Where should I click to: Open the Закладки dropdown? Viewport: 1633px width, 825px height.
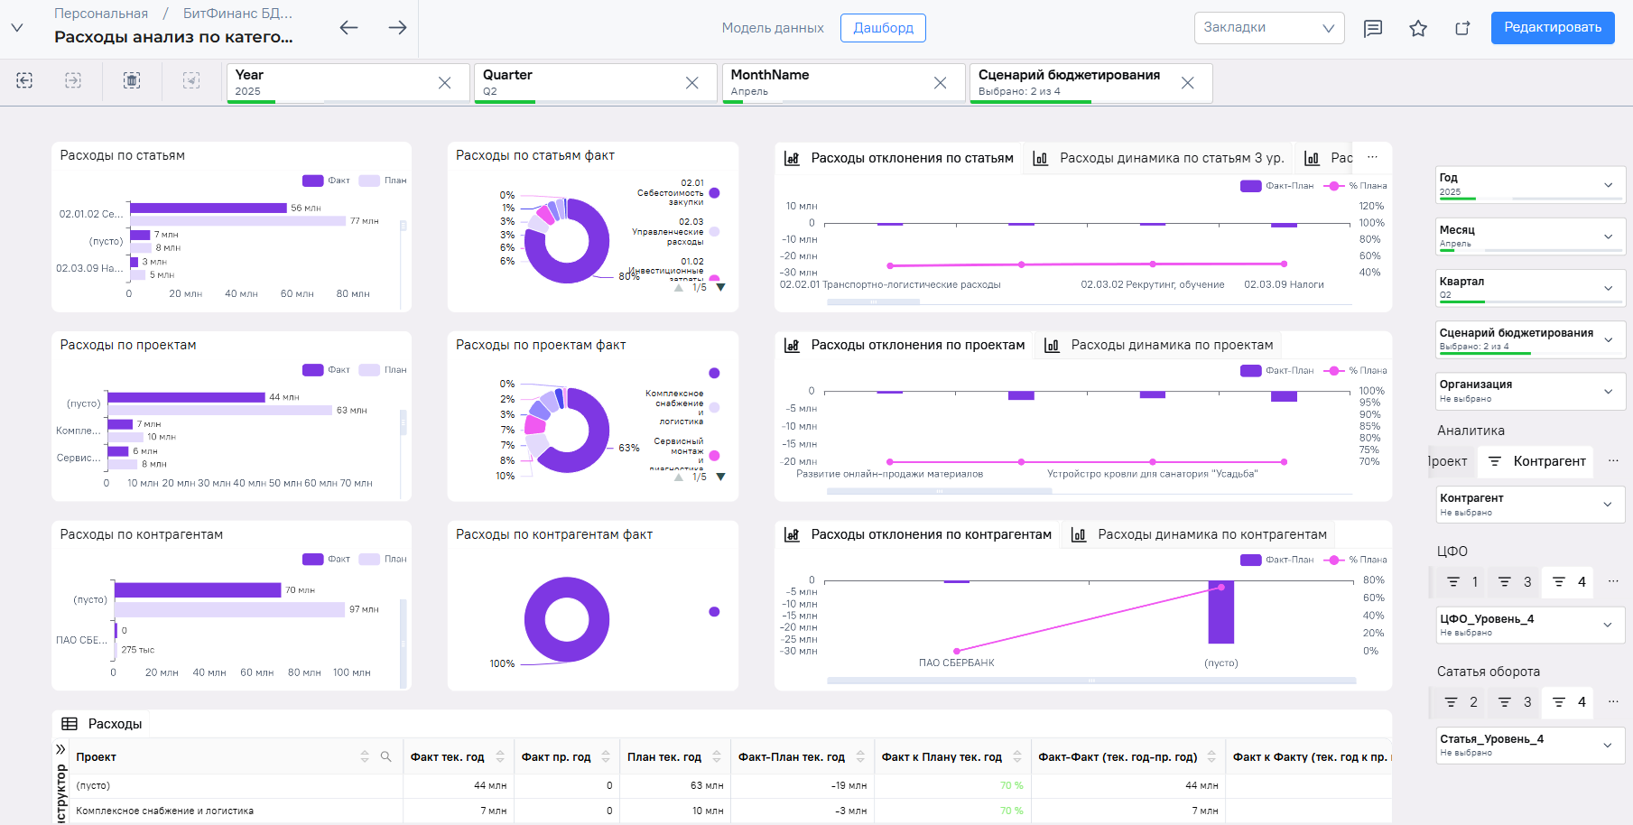pyautogui.click(x=1269, y=28)
